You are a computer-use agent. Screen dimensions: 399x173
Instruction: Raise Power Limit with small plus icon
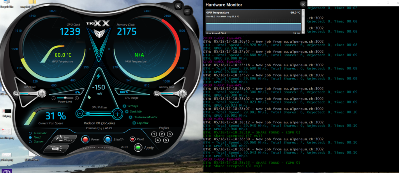point(77,98)
